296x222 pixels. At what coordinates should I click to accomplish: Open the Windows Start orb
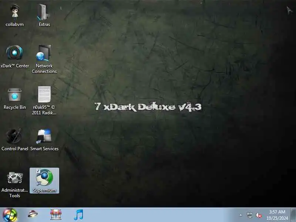10,215
